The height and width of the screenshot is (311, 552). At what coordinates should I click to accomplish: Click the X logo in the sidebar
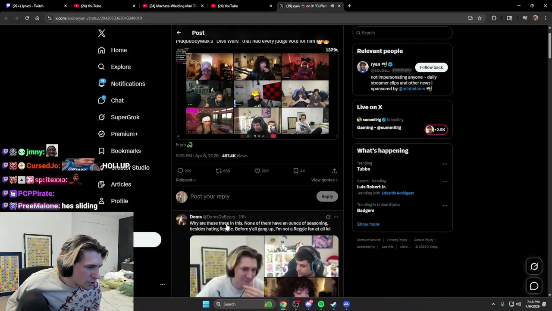coord(102,33)
